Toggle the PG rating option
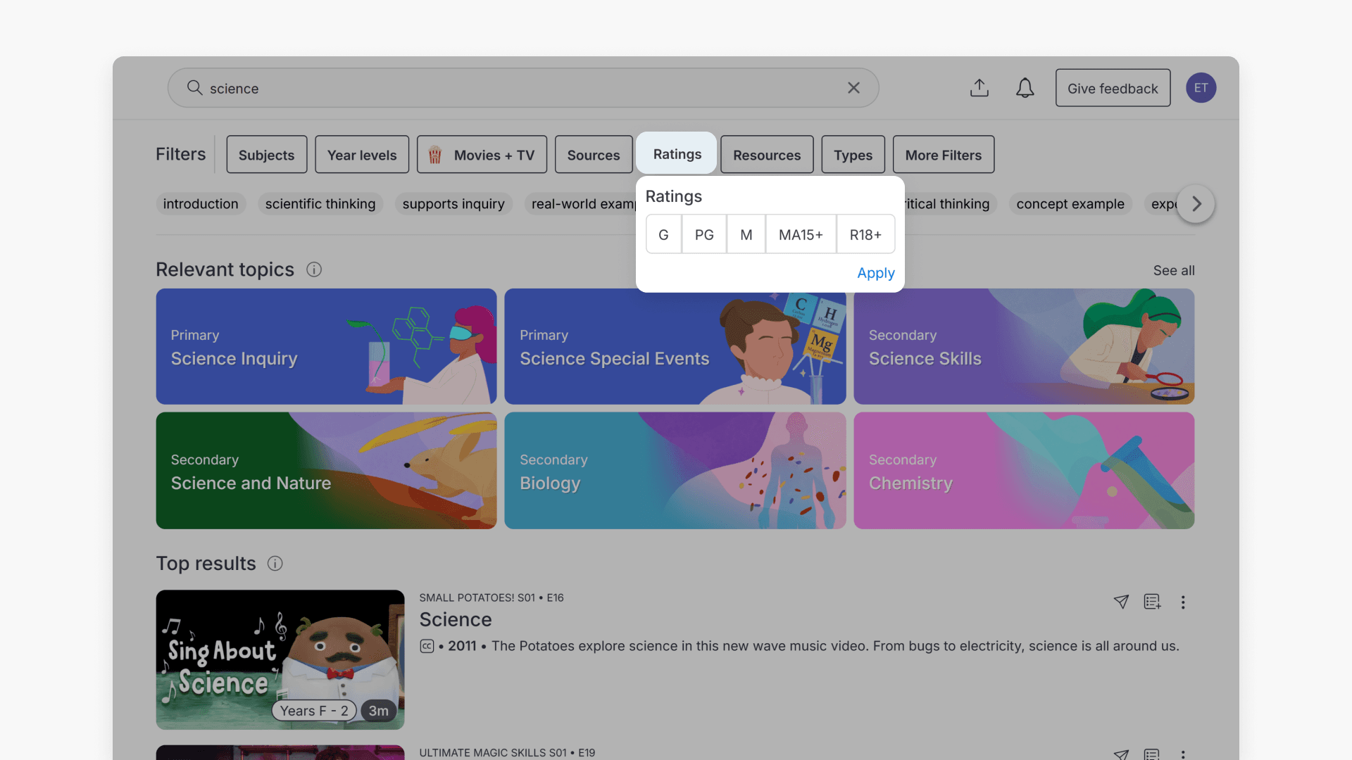This screenshot has height=760, width=1352. [704, 234]
